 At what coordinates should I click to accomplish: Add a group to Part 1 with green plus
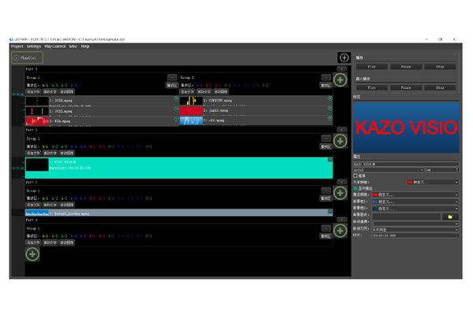pyautogui.click(x=340, y=80)
